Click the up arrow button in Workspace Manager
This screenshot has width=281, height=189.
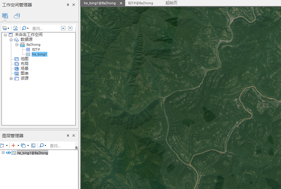[x=63, y=28]
